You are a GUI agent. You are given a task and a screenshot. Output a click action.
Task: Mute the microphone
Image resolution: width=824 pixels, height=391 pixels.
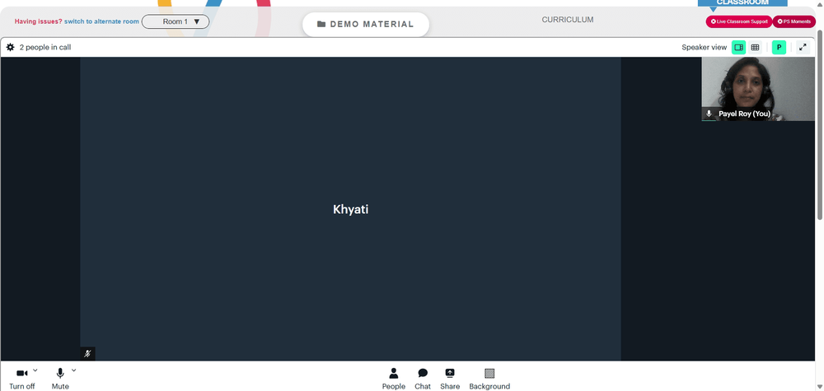(x=60, y=379)
